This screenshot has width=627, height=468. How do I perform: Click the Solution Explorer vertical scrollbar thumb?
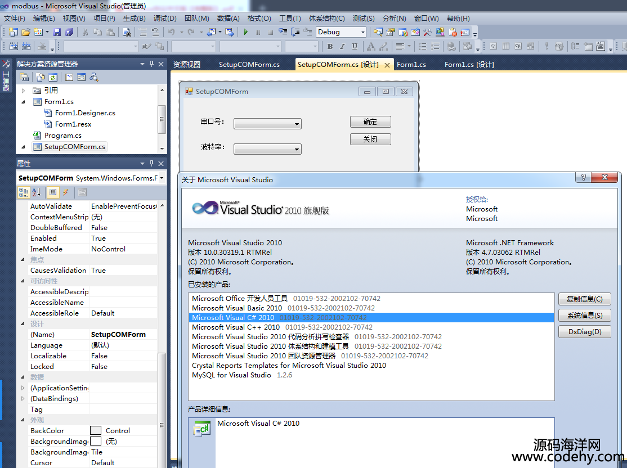[x=162, y=119]
